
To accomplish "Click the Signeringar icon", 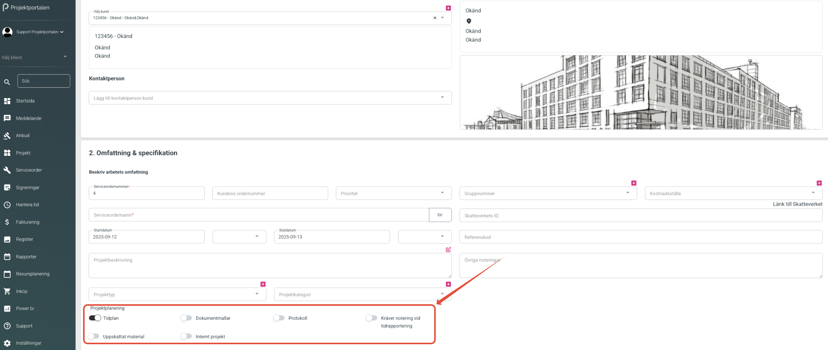I will point(7,188).
